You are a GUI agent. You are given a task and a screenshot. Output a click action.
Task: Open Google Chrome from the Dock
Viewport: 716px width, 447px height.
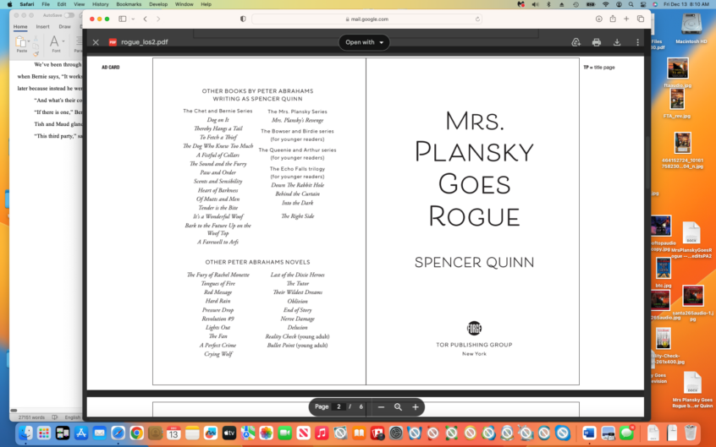tap(136, 433)
